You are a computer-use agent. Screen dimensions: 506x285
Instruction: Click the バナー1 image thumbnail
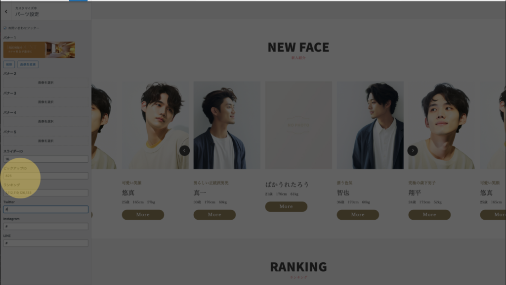[39, 50]
